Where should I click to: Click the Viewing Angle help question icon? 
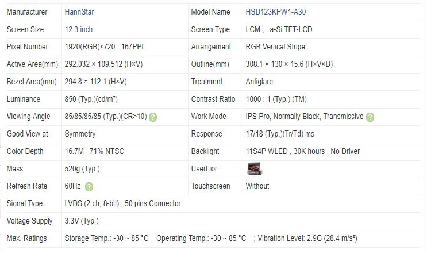click(153, 117)
